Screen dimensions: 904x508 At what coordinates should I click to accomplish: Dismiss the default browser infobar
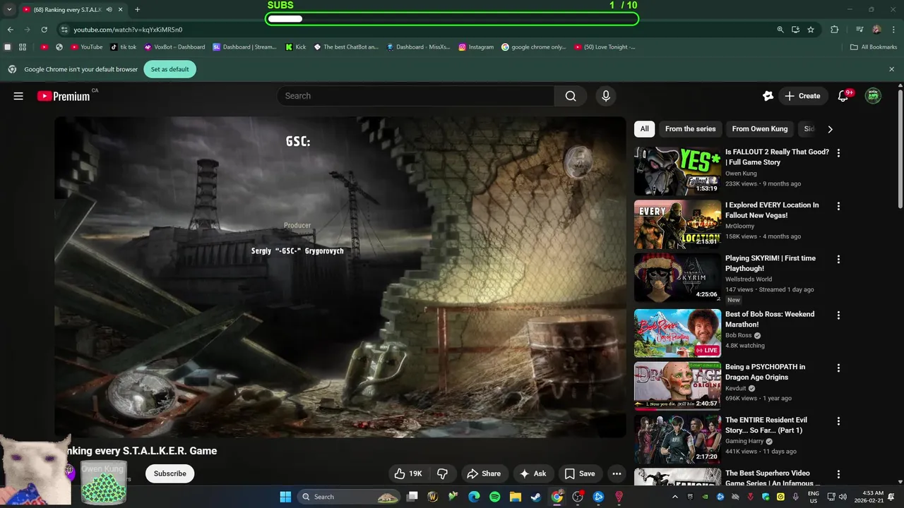(891, 69)
